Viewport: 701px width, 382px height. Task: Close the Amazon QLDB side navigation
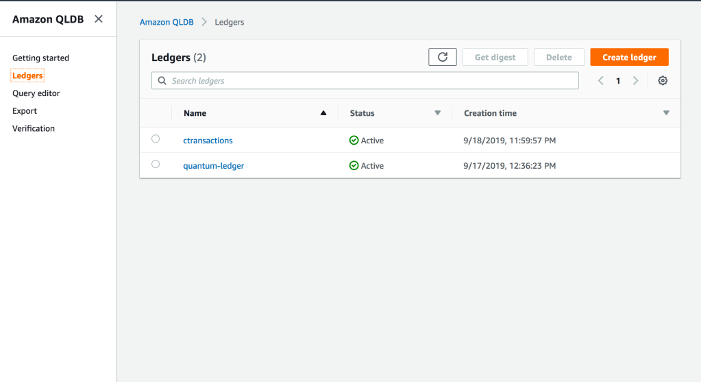click(99, 19)
